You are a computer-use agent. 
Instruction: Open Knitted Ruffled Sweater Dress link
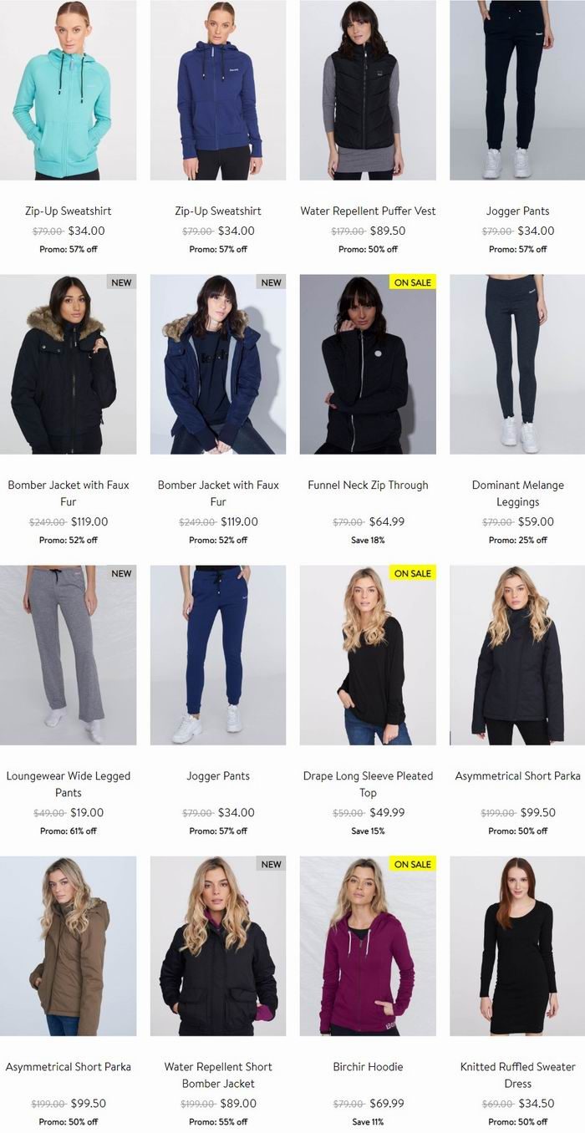pos(518,1075)
